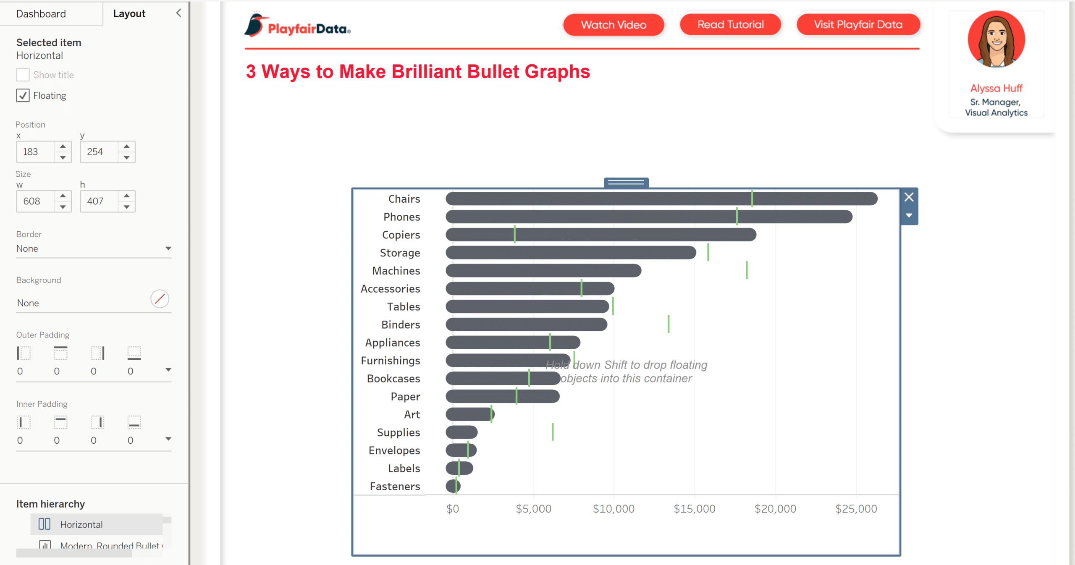Adjust the x position input field to 183

[36, 152]
